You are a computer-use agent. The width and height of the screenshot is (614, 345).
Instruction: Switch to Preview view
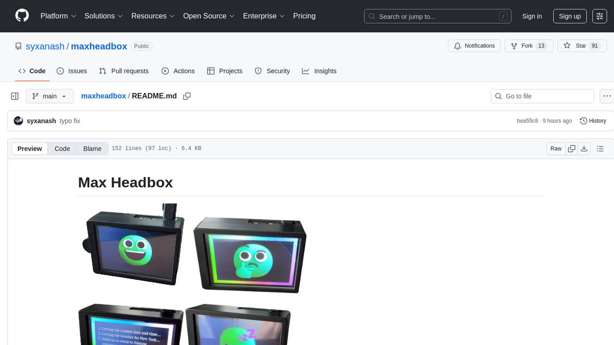(30, 149)
